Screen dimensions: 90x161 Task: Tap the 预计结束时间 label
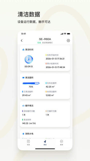[53, 64]
